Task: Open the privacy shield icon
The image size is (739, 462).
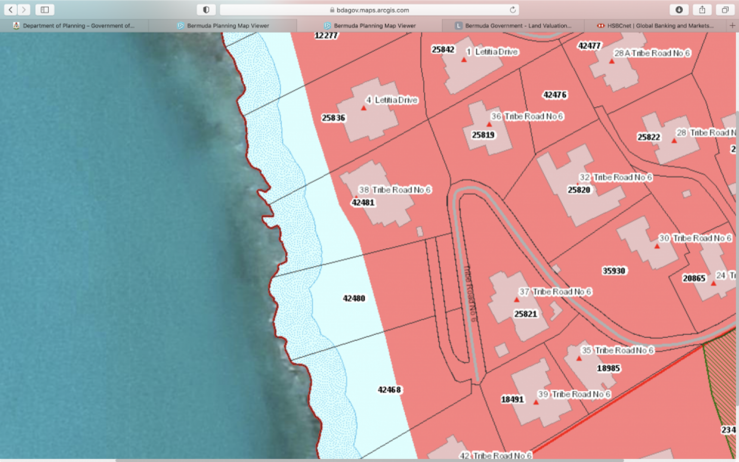Action: coord(206,10)
